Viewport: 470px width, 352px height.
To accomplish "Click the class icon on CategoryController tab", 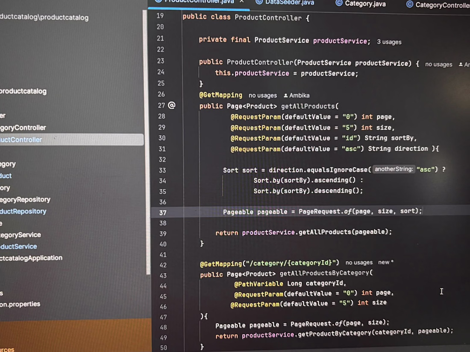I will tap(409, 4).
